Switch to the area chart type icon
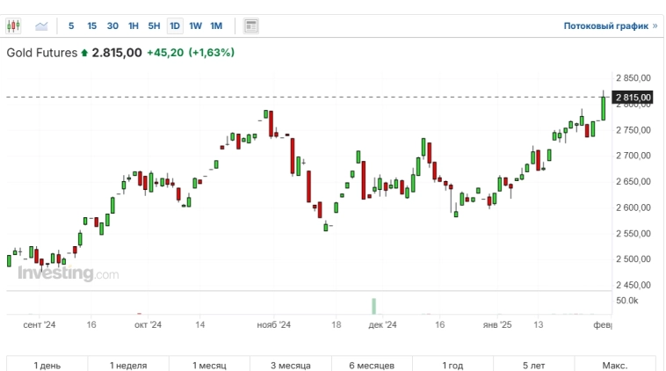The image size is (666, 371). tap(42, 26)
